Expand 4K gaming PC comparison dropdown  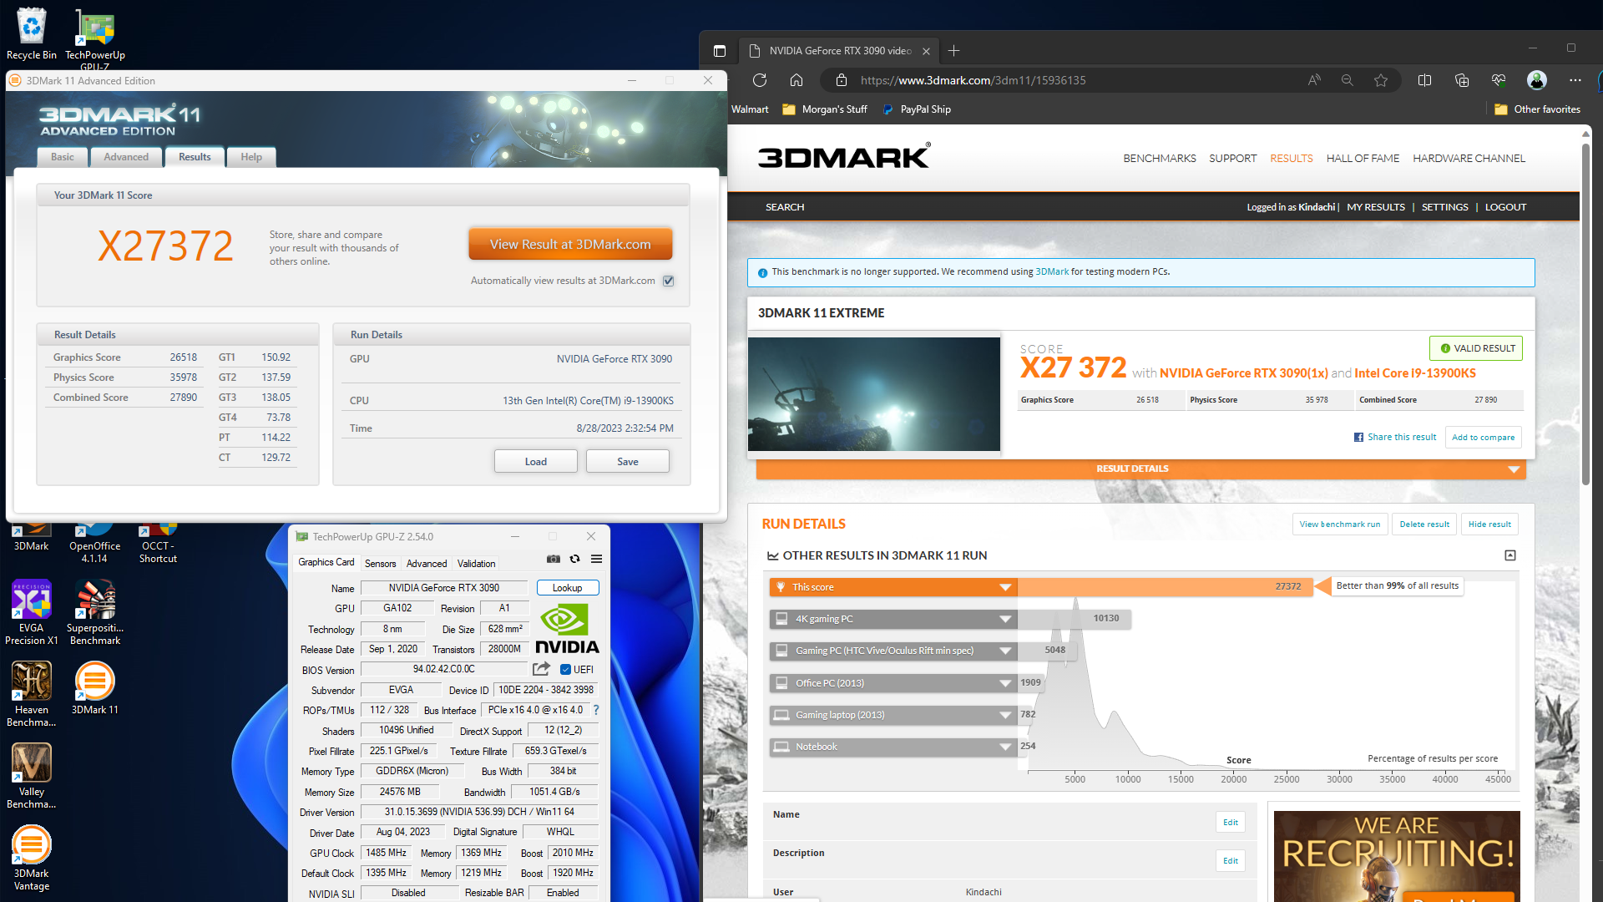click(893, 619)
